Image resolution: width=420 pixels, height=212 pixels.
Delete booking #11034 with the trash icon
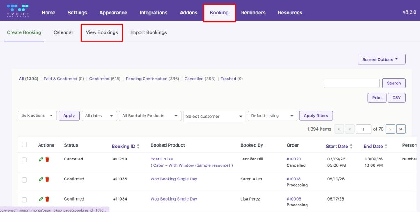click(x=47, y=199)
